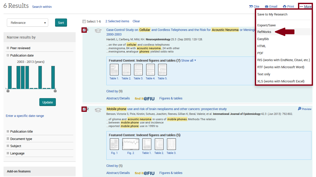The width and height of the screenshot is (316, 177).
Task: Click the Update button for date range
Action: tap(47, 102)
